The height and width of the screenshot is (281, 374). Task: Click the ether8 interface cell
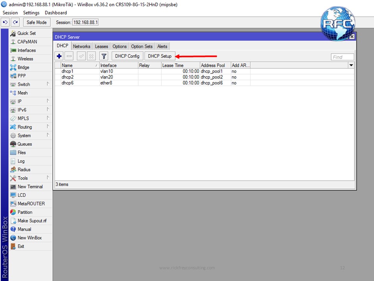119,83
